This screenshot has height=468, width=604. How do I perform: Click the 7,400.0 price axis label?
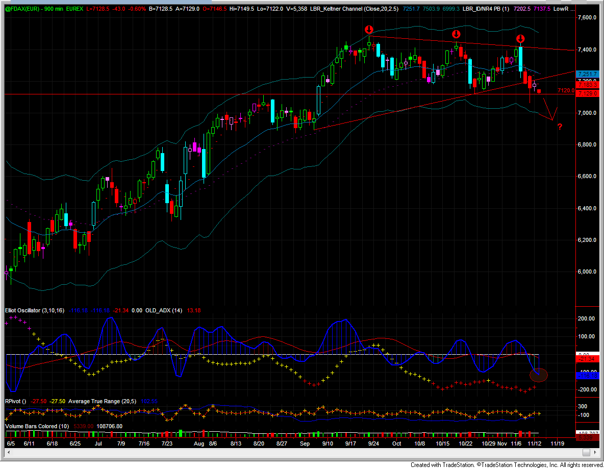(x=587, y=50)
